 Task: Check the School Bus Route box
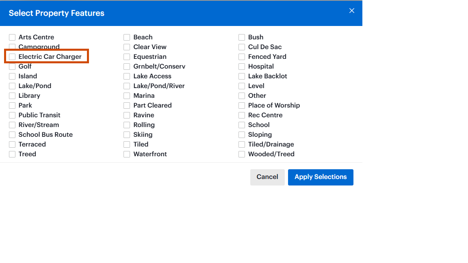coord(12,135)
